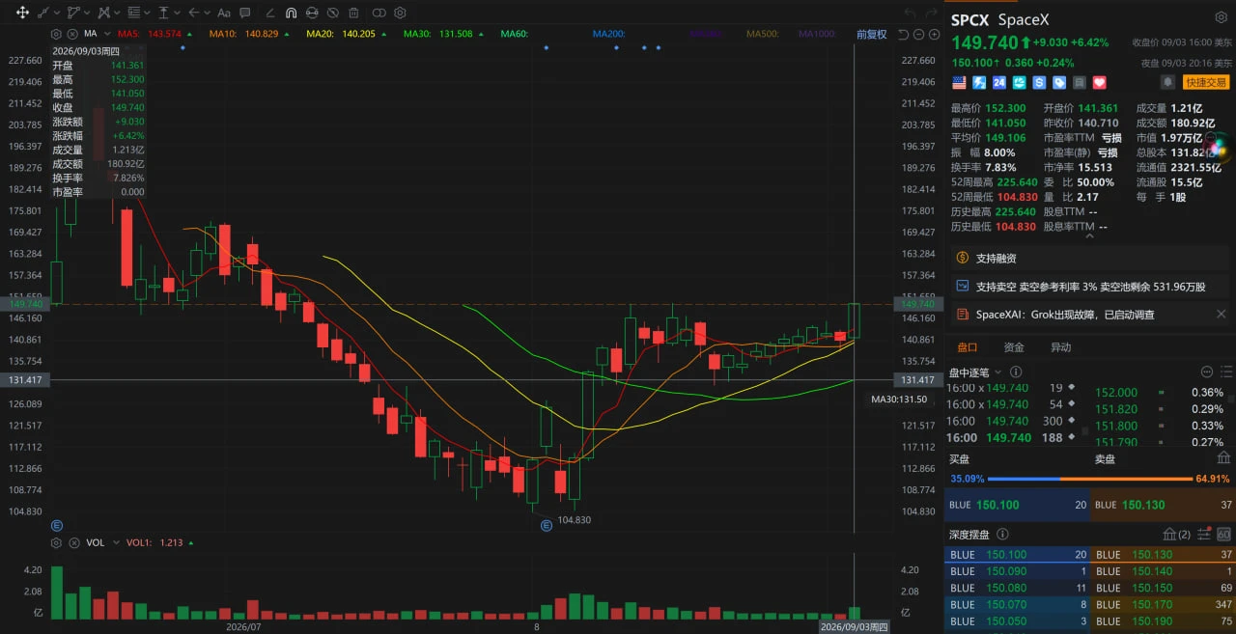
Task: Expand the stock metrics panel chevron
Action: click(1089, 234)
